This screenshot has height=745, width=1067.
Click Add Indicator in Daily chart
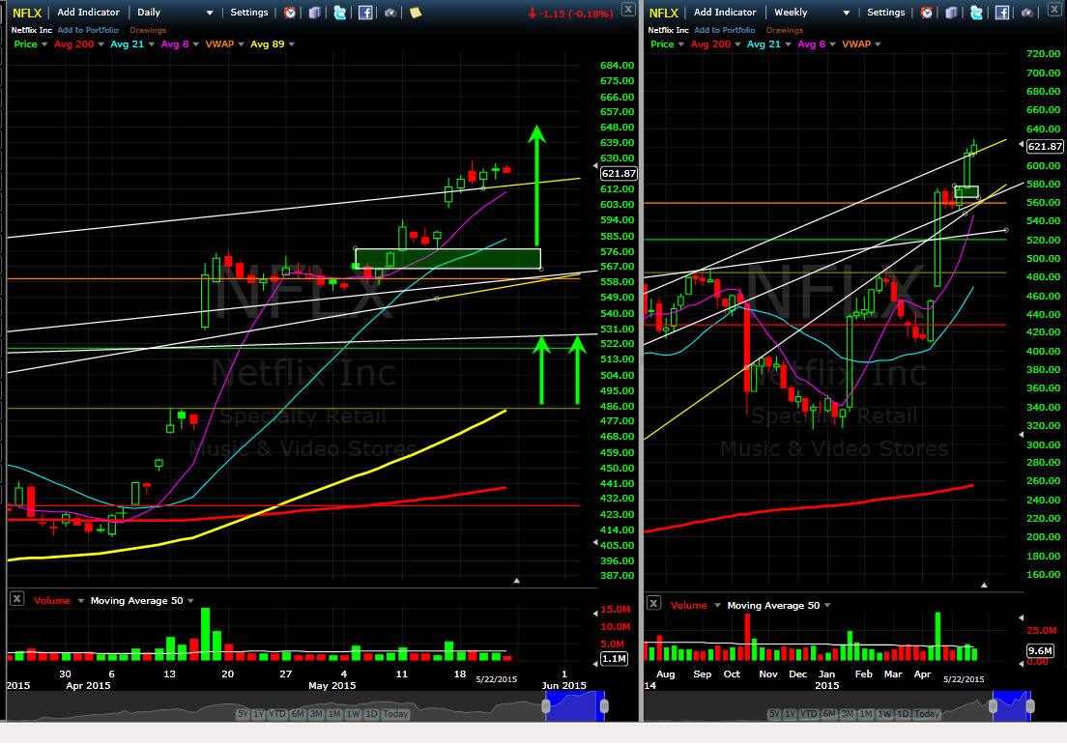(x=89, y=13)
